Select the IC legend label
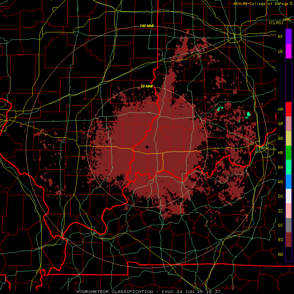Image resolution: width=294 pixels, height=294 pixels. pos(280,211)
